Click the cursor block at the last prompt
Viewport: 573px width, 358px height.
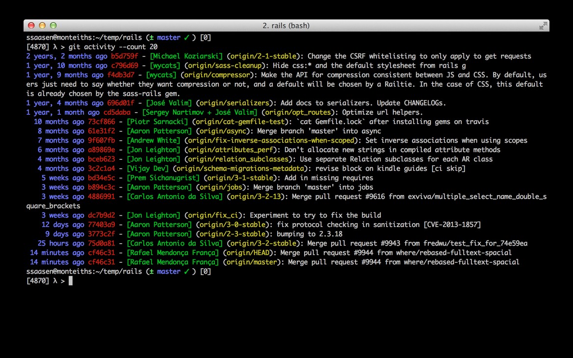pyautogui.click(x=71, y=281)
